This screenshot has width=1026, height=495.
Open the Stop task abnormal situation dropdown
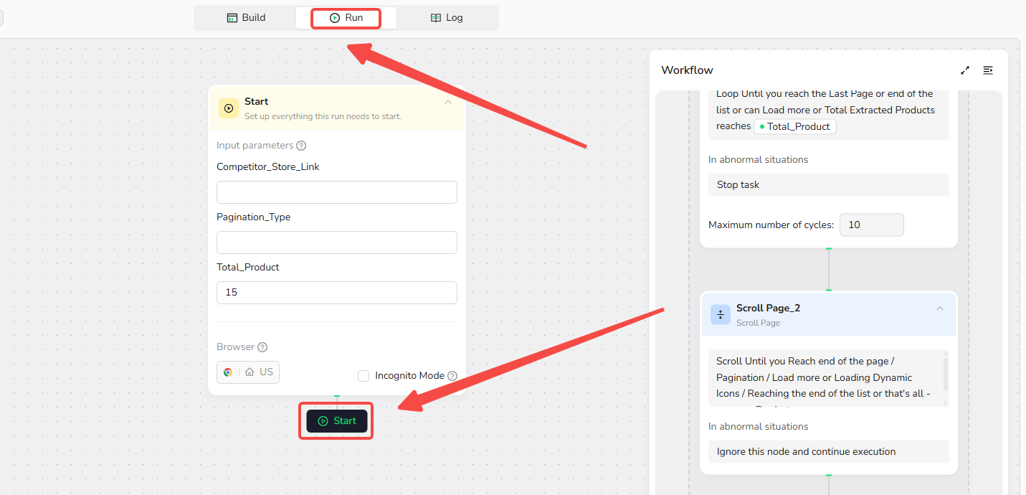[x=828, y=184]
